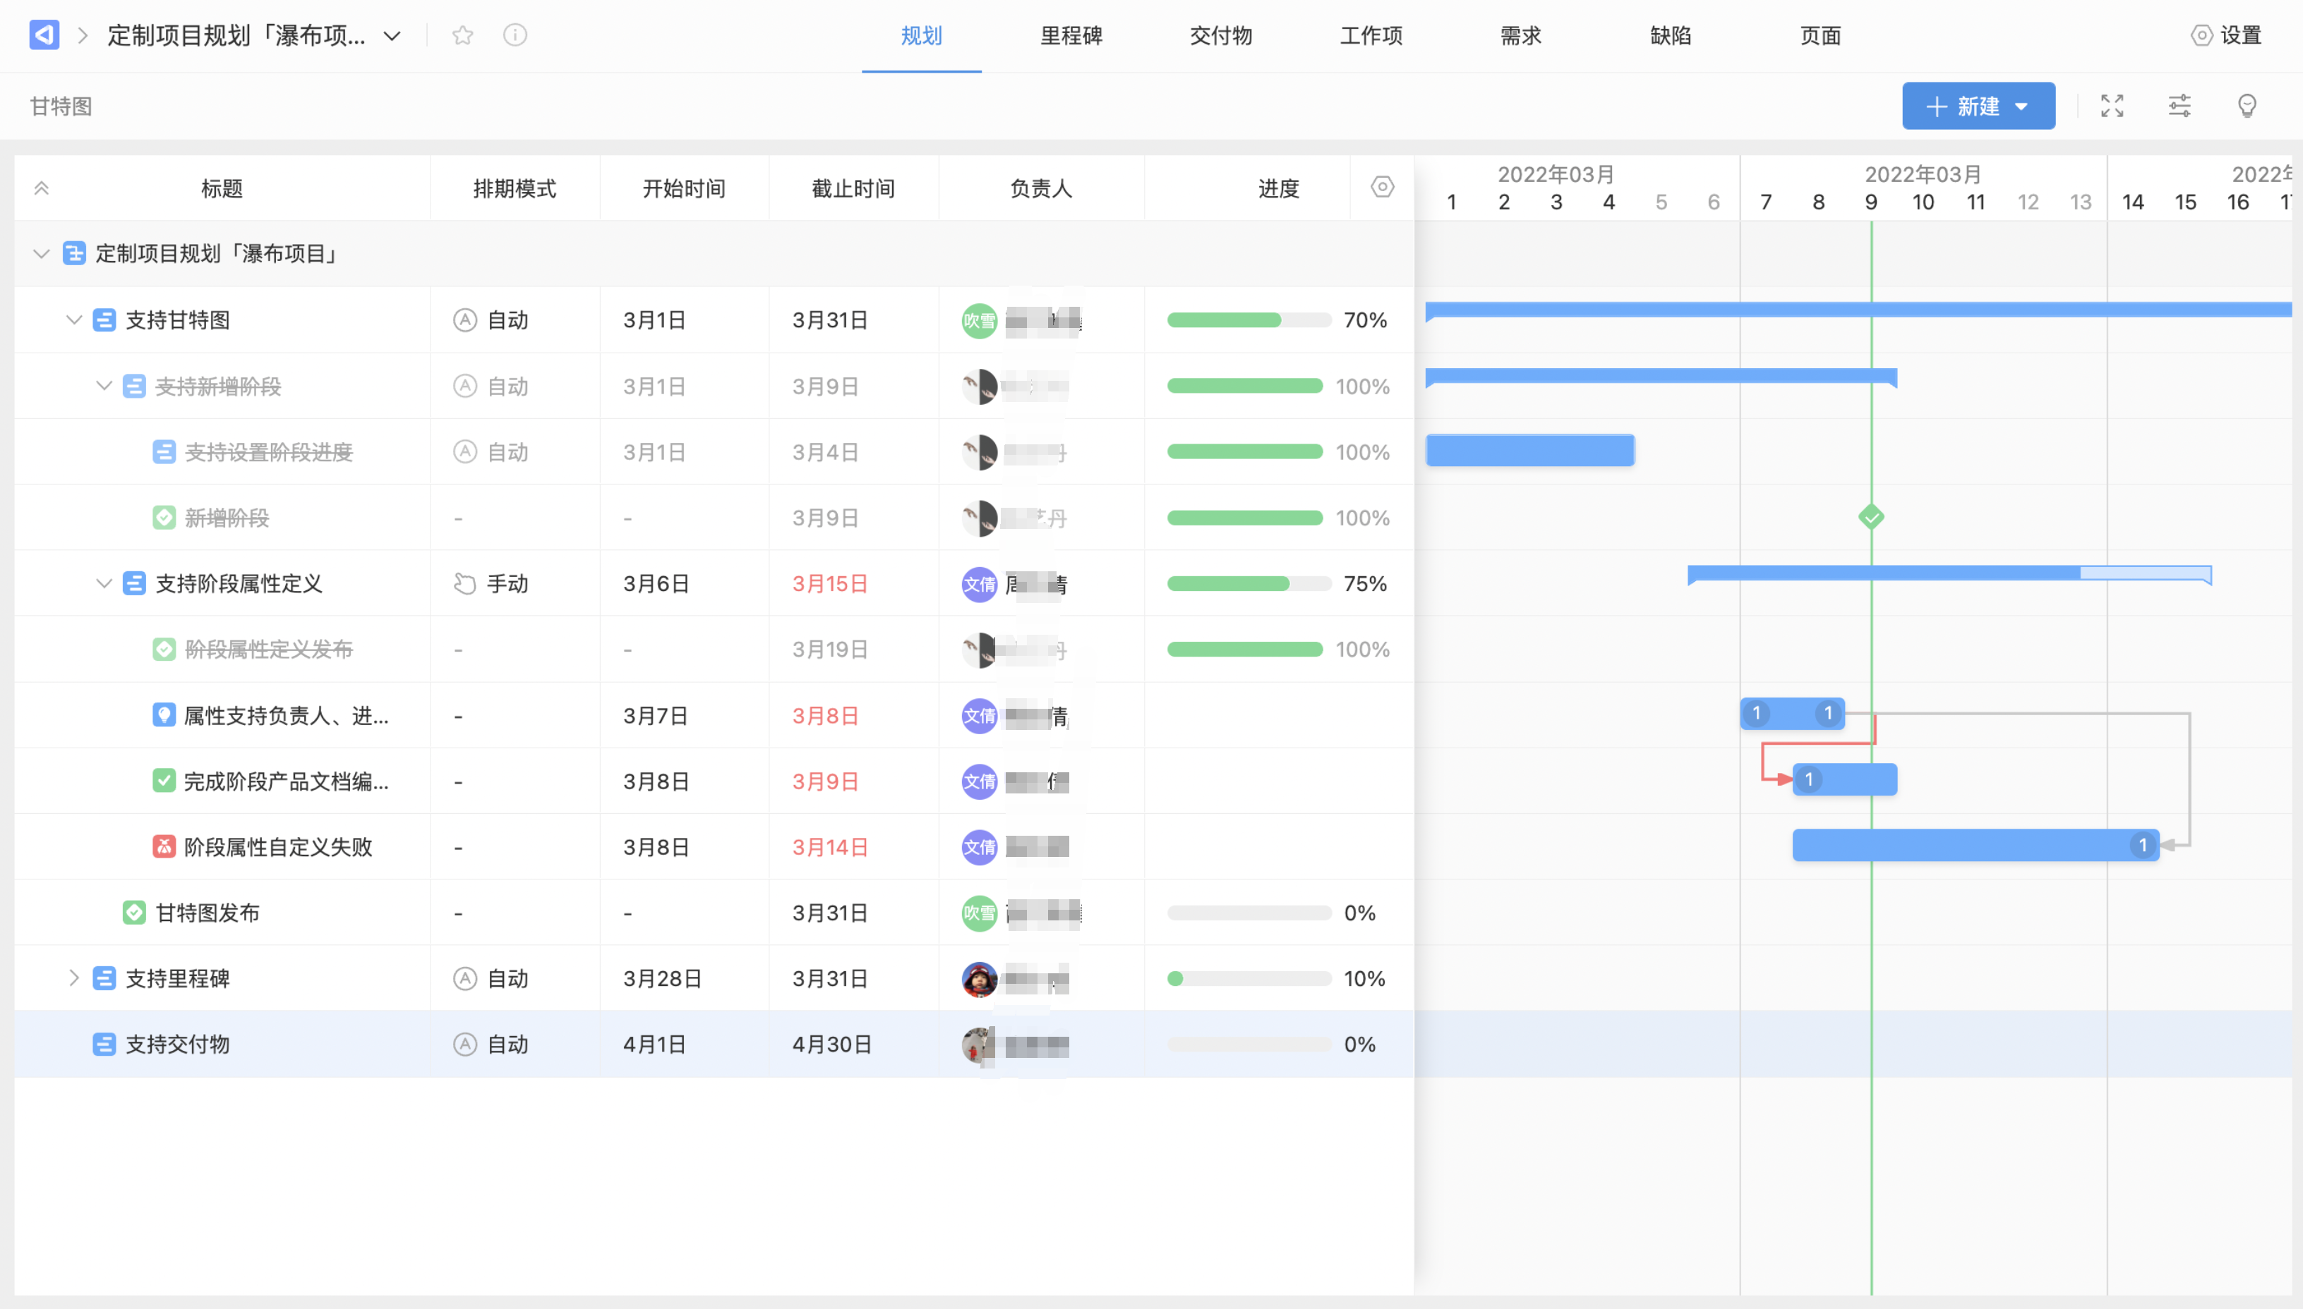Image resolution: width=2303 pixels, height=1309 pixels.
Task: Click the 新增阶段 milestone diamond
Action: [x=1871, y=517]
